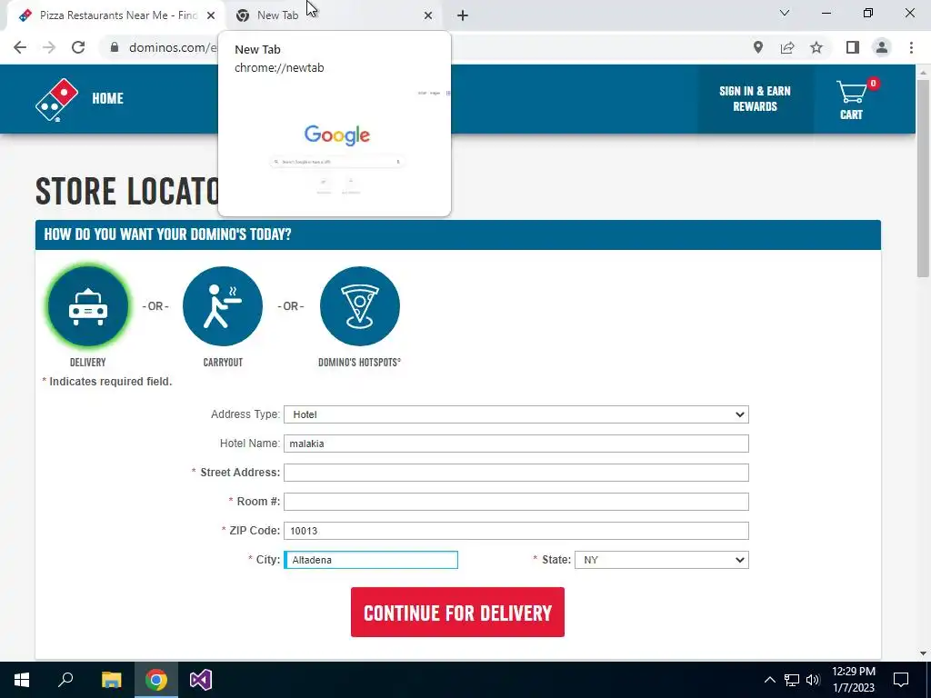The height and width of the screenshot is (698, 931).
Task: Launch Visual Studio from taskbar
Action: pos(201,680)
